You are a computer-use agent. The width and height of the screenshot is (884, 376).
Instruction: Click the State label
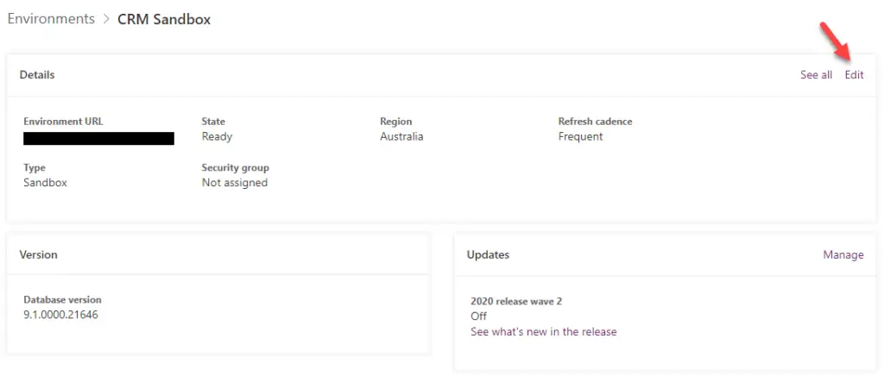pos(213,122)
